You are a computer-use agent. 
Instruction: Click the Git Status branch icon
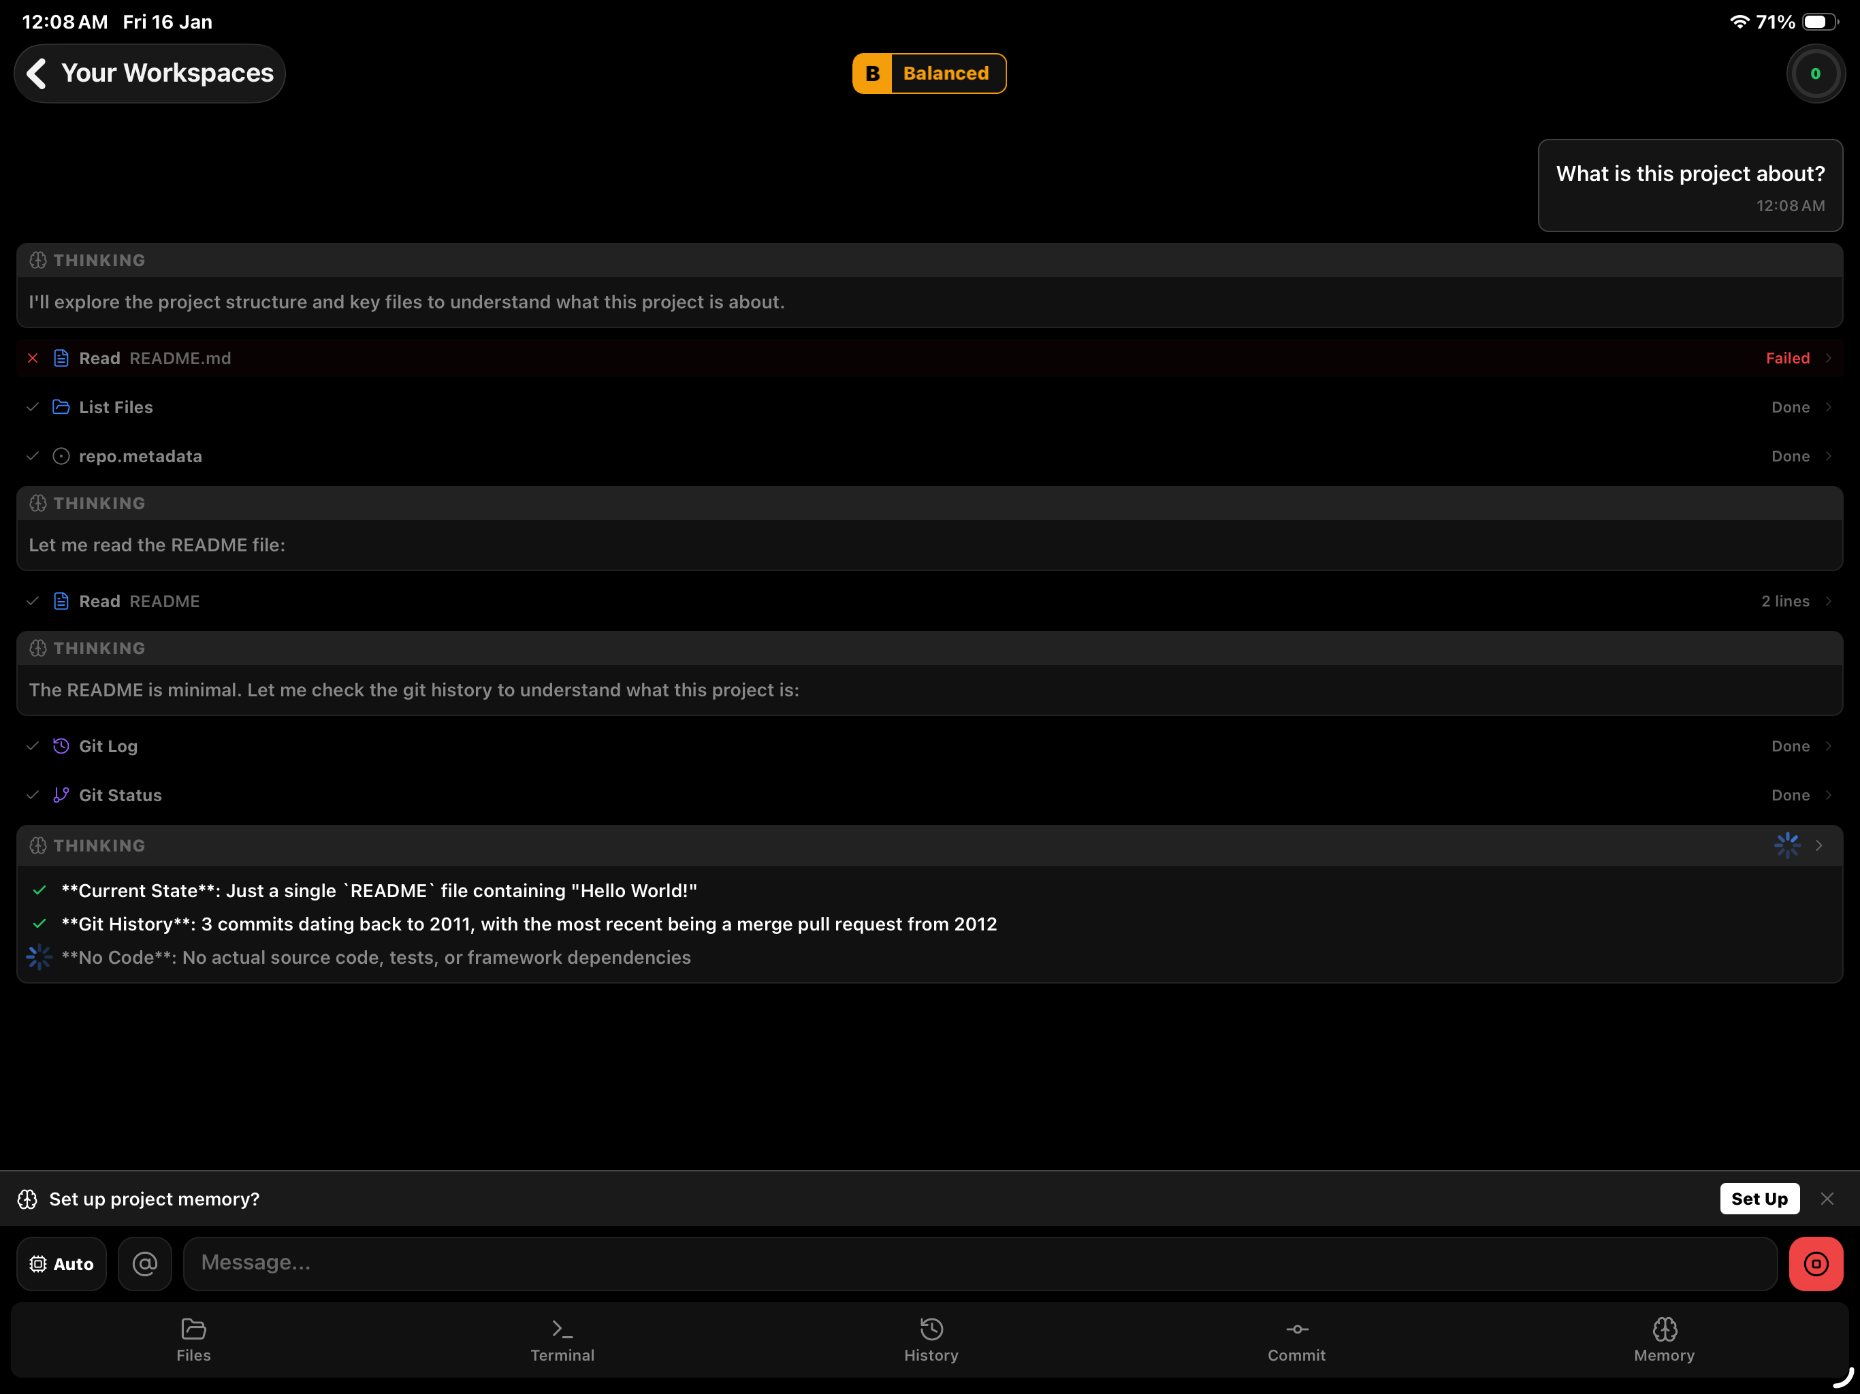[x=61, y=794]
